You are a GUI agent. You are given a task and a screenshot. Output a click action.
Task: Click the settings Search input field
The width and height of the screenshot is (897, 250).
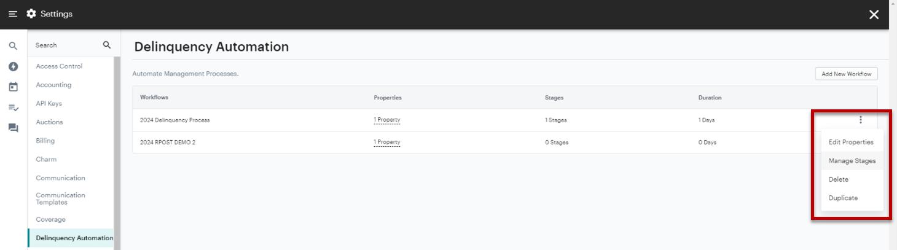coord(65,45)
